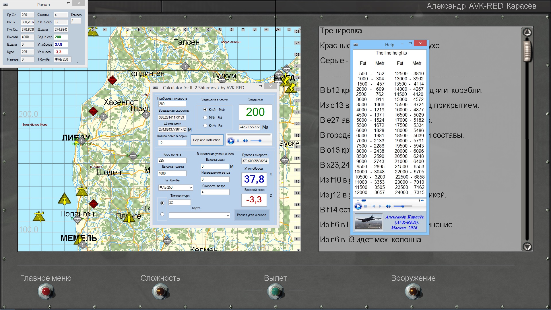
Task: Click play in the Calculator media player
Action: (x=231, y=141)
